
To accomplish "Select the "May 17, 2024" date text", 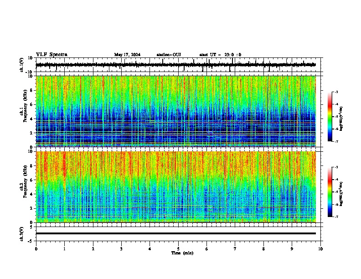I will [127, 55].
